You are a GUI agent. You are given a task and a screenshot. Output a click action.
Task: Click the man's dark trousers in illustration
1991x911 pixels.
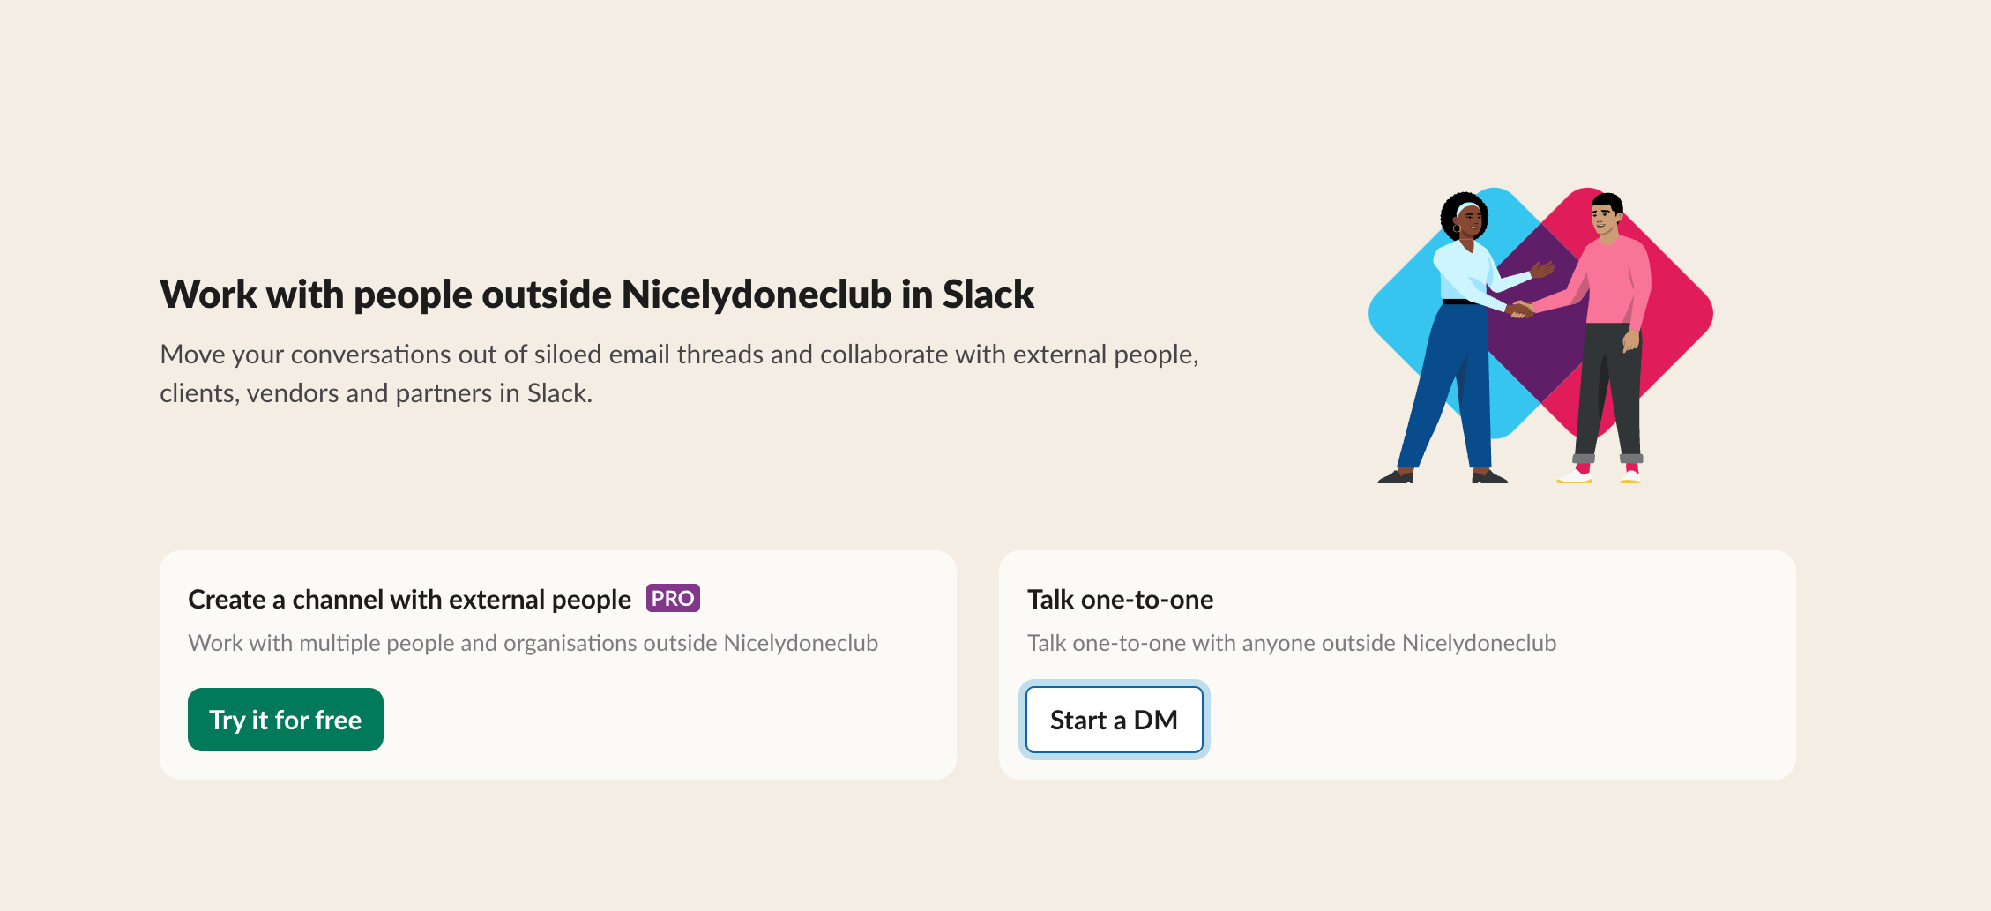[1609, 388]
